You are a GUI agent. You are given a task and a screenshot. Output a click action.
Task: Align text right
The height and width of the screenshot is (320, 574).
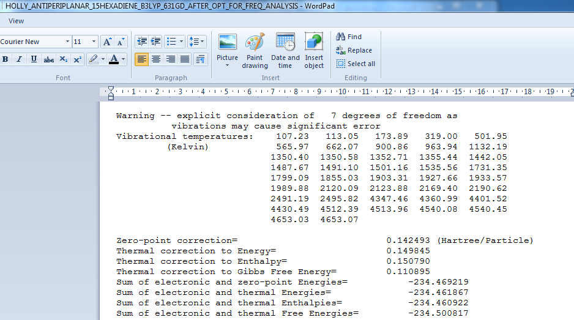pos(171,59)
